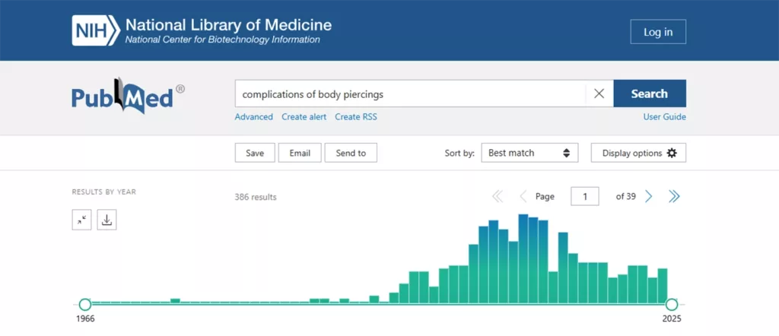The height and width of the screenshot is (336, 779).
Task: Jump to last page double arrow
Action: (674, 196)
